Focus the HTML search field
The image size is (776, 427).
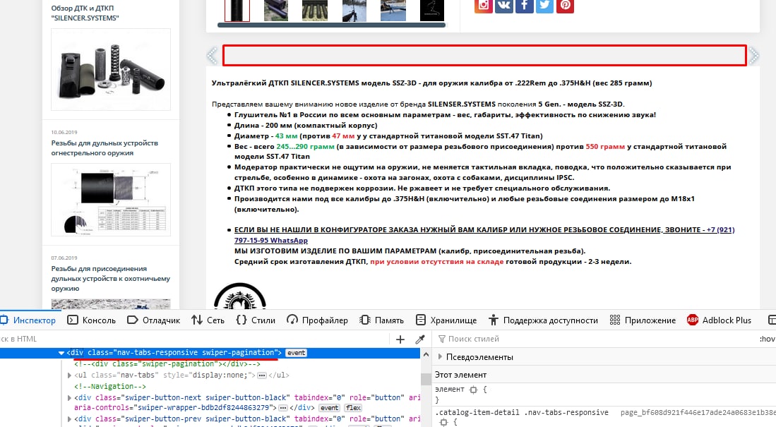tap(194, 339)
